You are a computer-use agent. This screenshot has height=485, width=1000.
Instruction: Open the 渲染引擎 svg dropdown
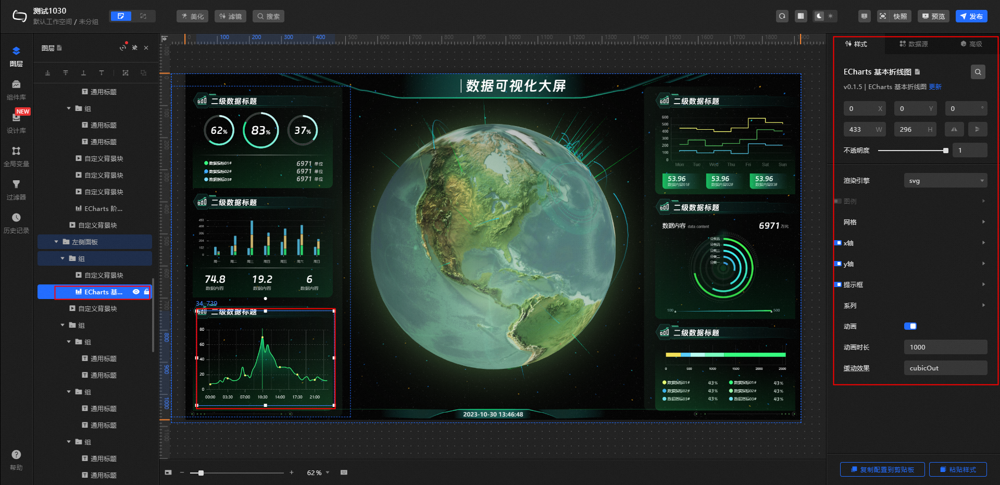[x=945, y=181]
